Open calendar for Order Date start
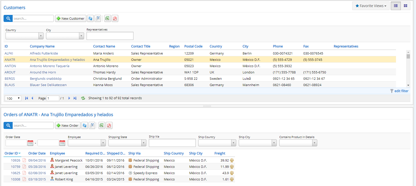Viewport: 416px width, 186px height. (x=30, y=143)
